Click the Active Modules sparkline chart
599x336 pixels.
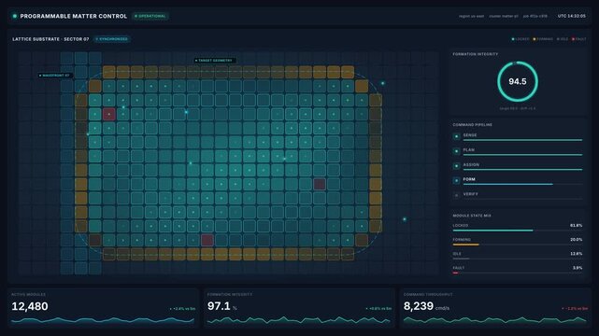click(103, 320)
